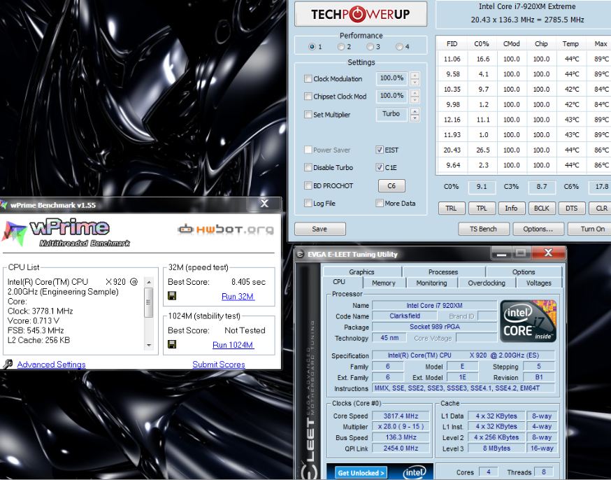Enable BD PROCHOT checkbox
611x480 pixels.
click(308, 185)
